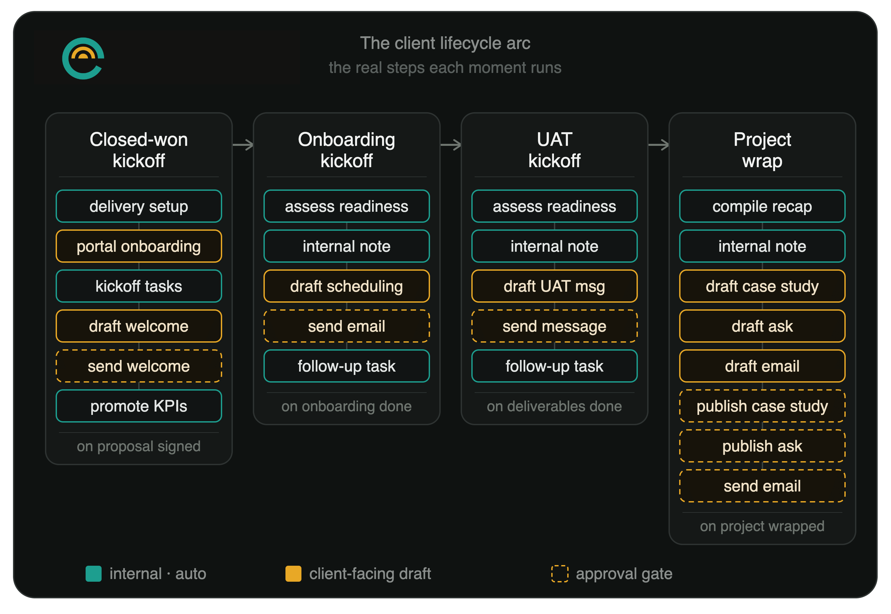891x614 pixels.
Task: Click the teal internal auto legend swatch
Action: [x=94, y=574]
